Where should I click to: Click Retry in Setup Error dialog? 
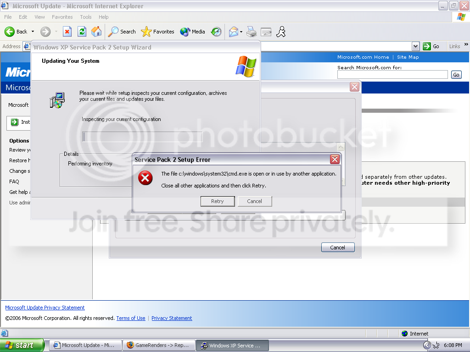217,201
